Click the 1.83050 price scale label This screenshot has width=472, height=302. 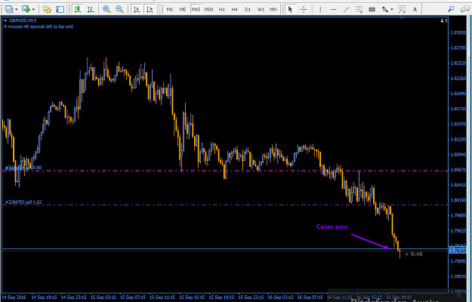pyautogui.click(x=458, y=32)
